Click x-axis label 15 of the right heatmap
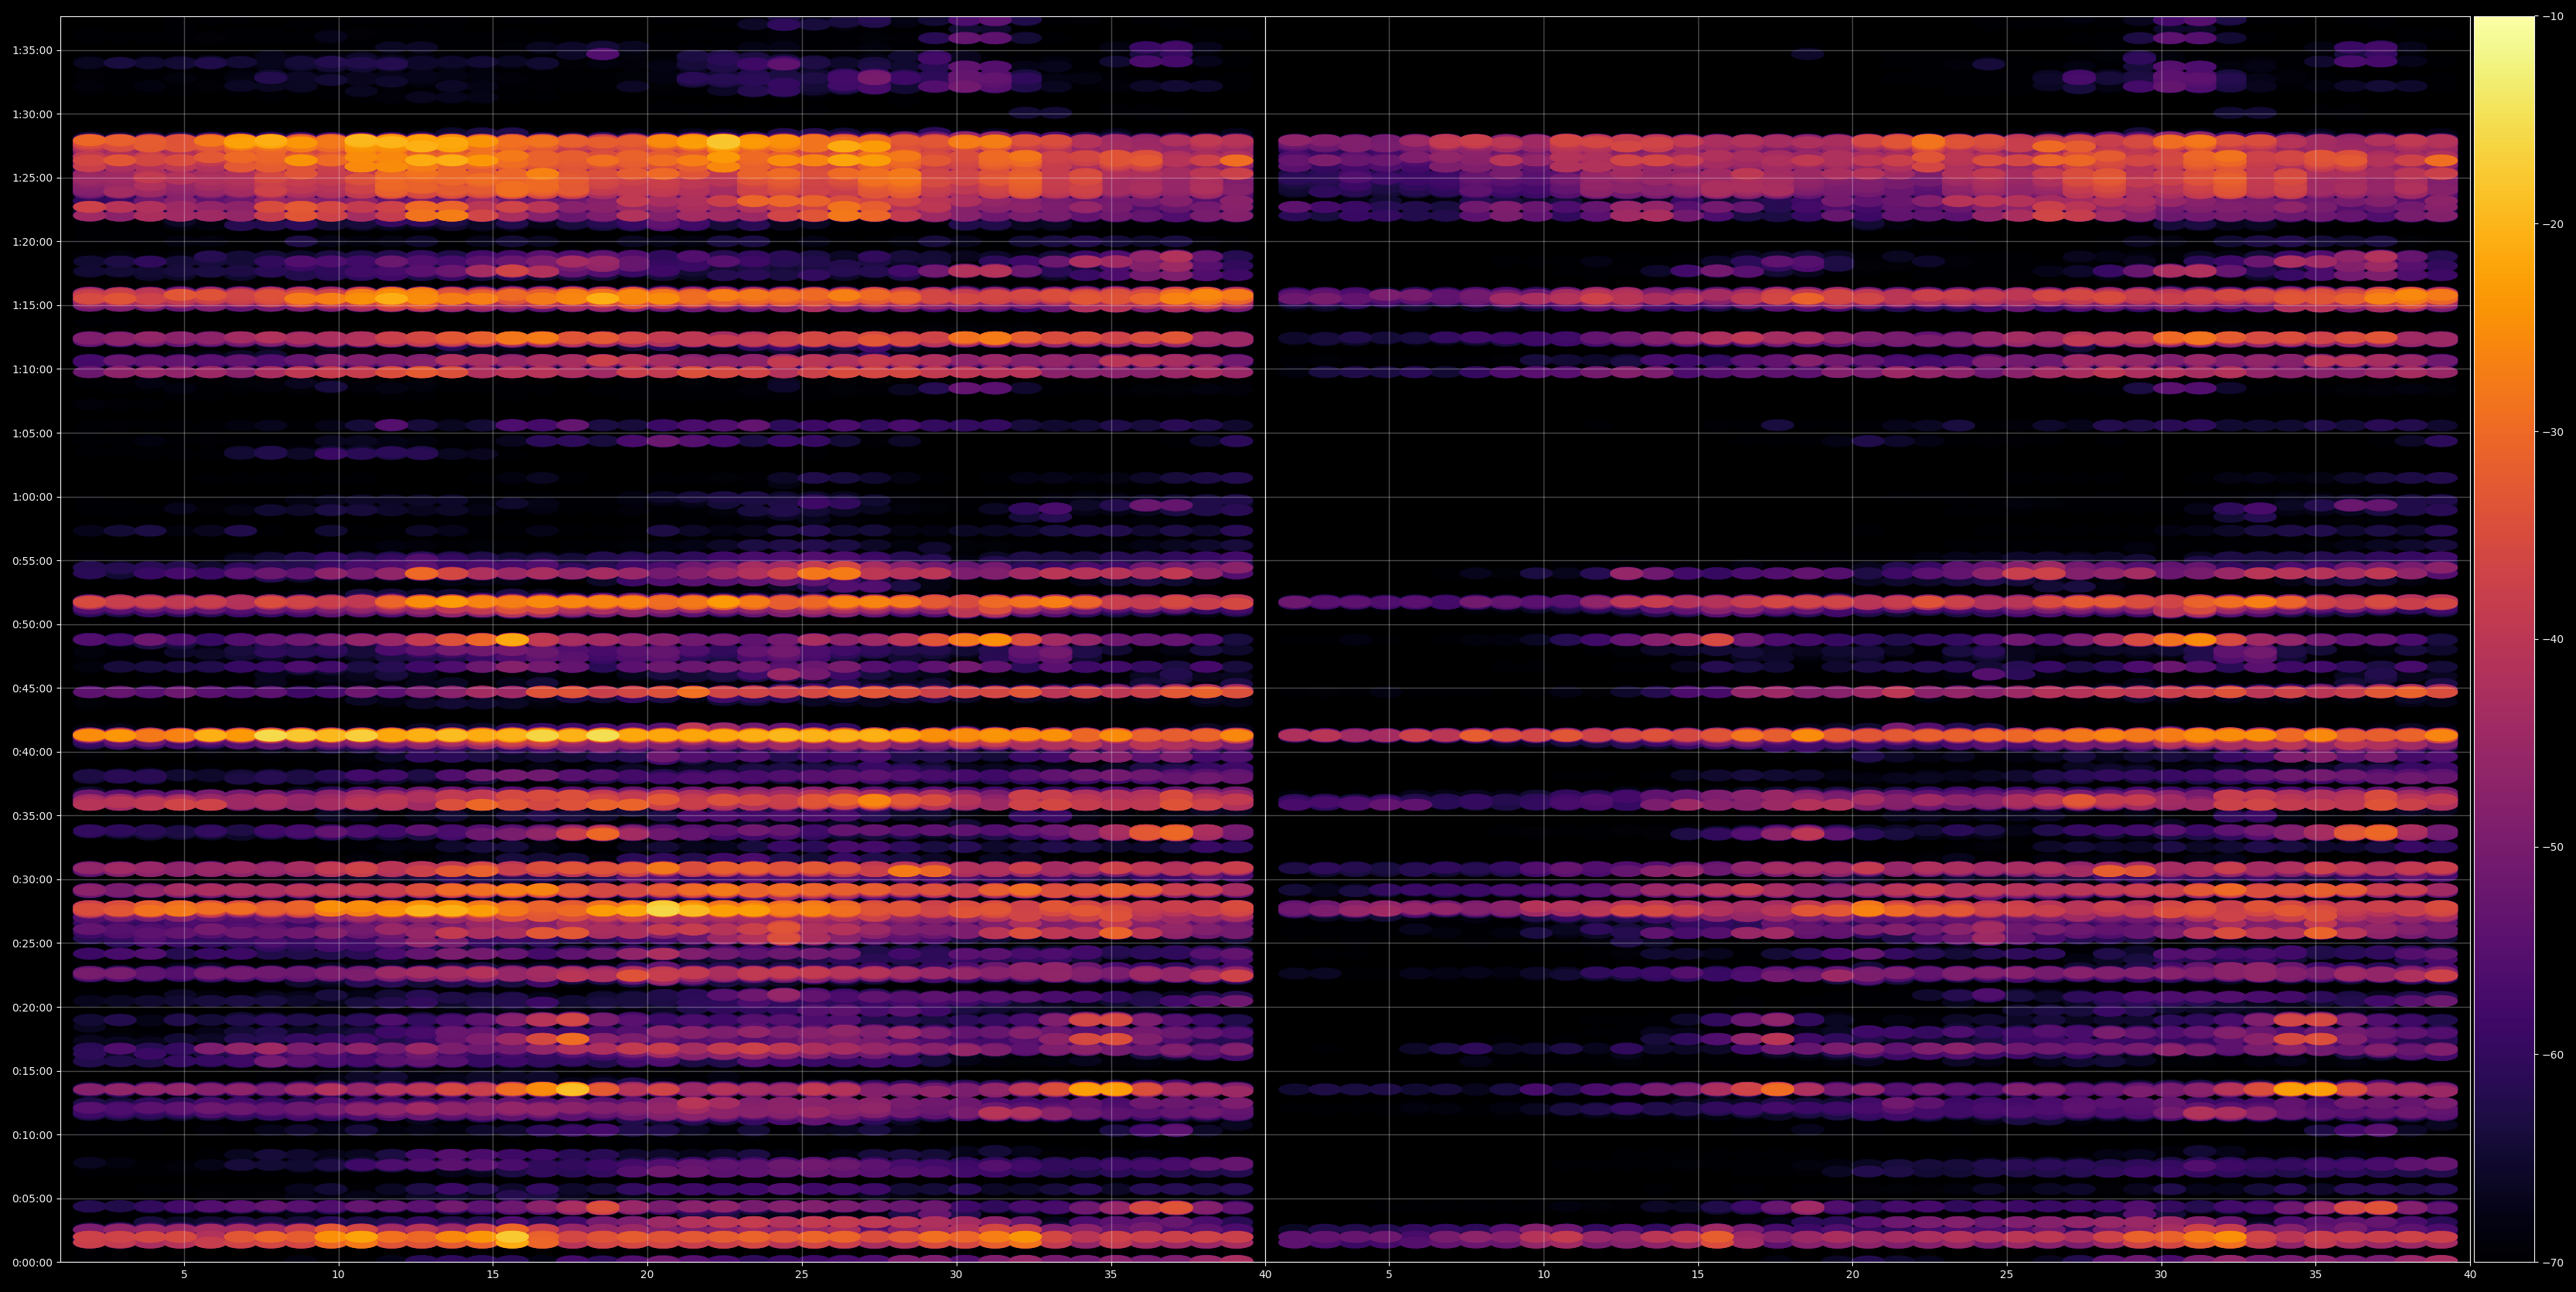This screenshot has width=2576, height=1292. [x=1698, y=1275]
